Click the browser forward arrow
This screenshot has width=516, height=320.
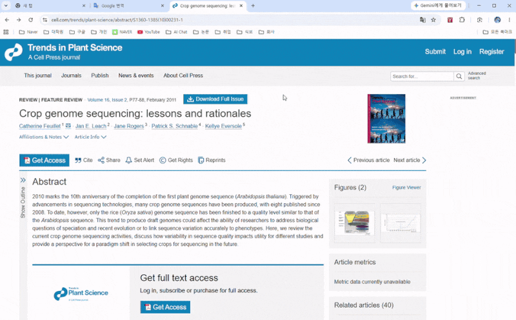19,20
